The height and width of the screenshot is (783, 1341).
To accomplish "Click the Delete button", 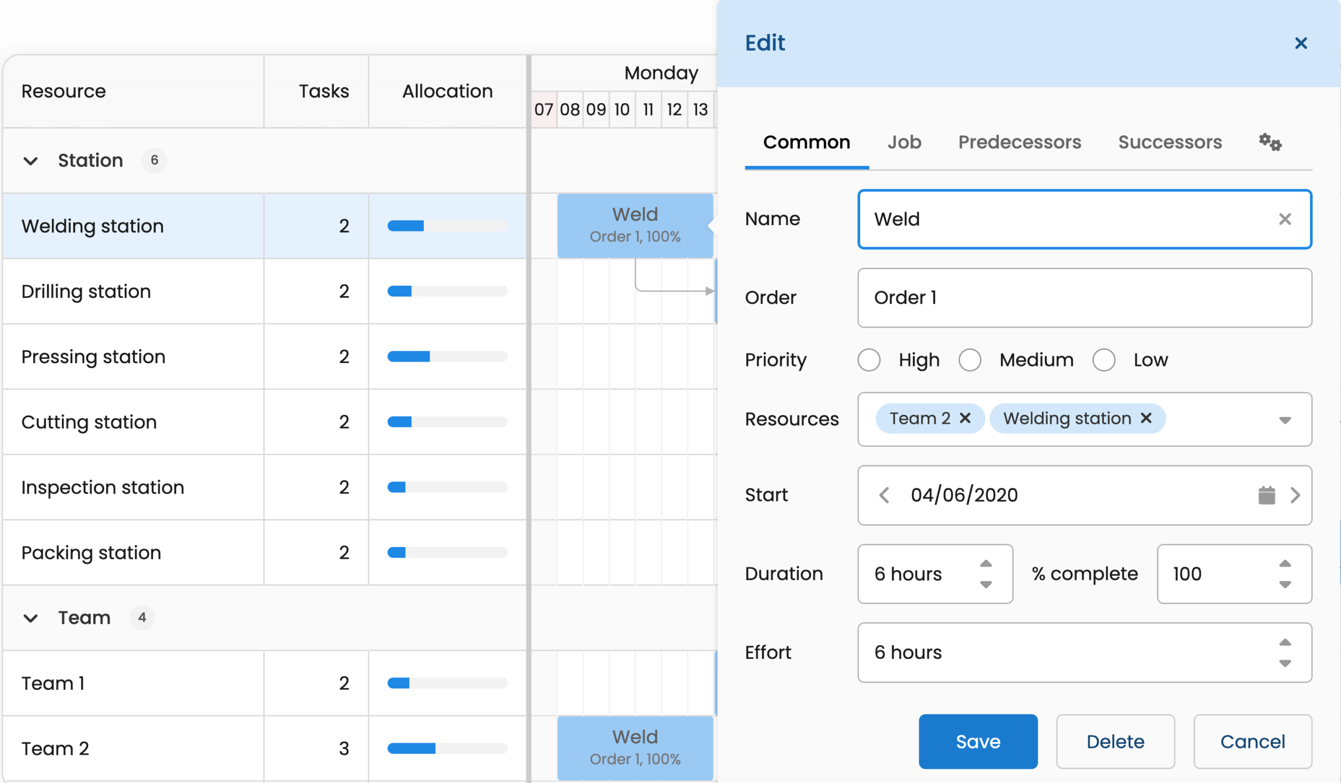I will 1115,741.
